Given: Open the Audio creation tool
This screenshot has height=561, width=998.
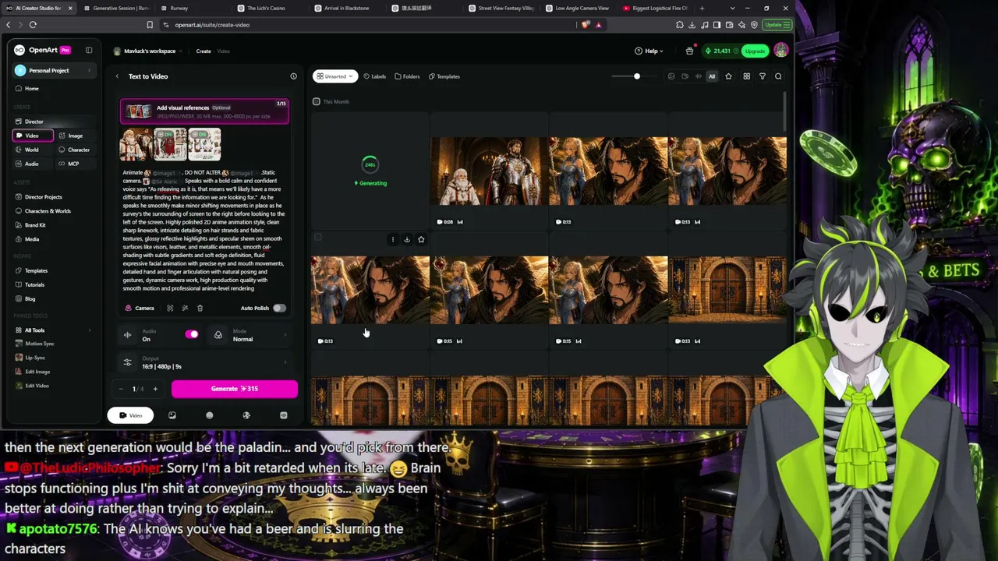Looking at the screenshot, I should point(31,164).
